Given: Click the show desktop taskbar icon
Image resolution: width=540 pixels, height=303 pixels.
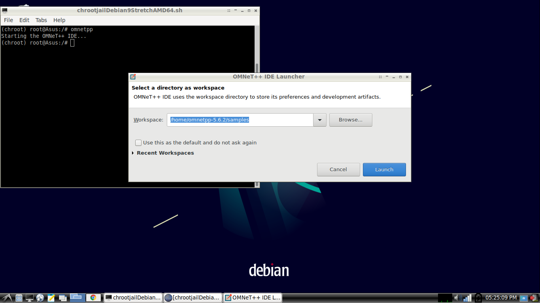Looking at the screenshot, I should click(30, 297).
